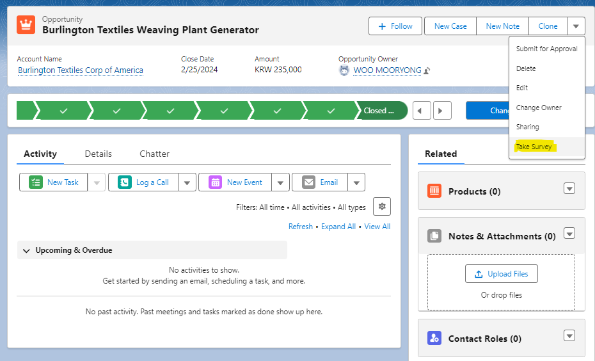Click the Refresh link
This screenshot has height=361, width=595.
pos(301,227)
